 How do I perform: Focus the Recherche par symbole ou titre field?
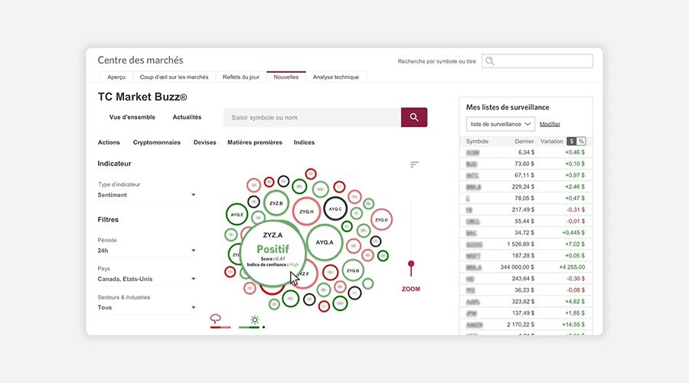(x=537, y=61)
